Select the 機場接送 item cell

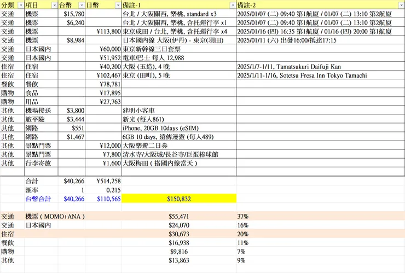41,111
